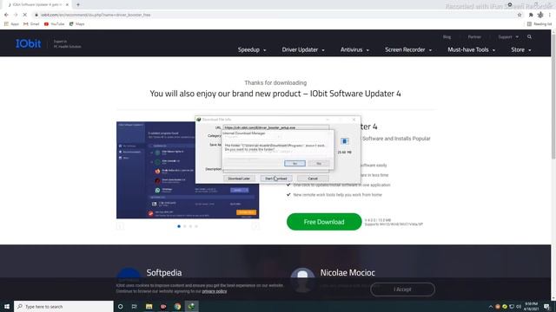This screenshot has height=312, width=556.
Task: Open the Must-have Tools dropdown menu
Action: 471,50
